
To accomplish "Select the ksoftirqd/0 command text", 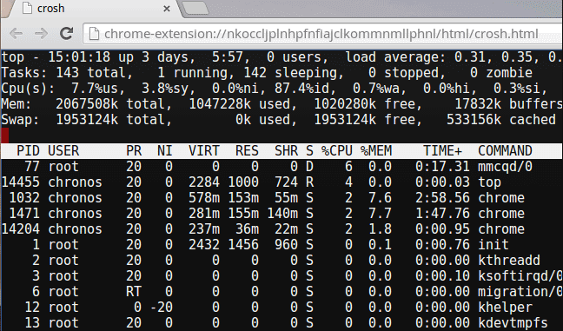I will coord(520,276).
